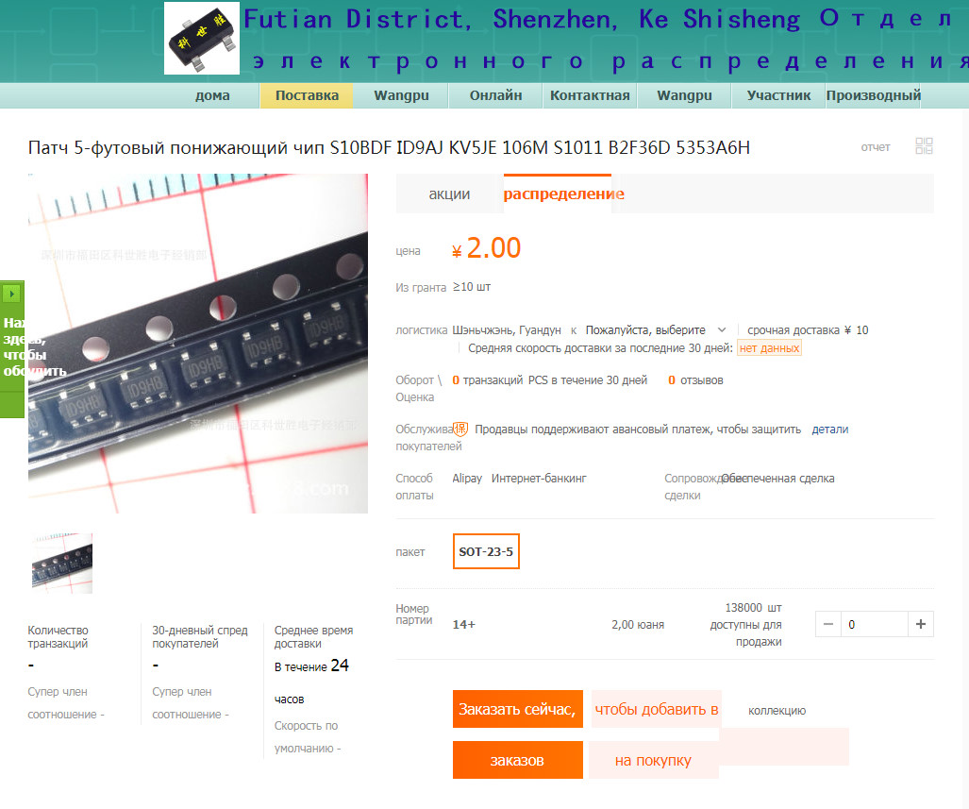The width and height of the screenshot is (969, 809).
Task: Go to the дома navigation item
Action: click(212, 96)
